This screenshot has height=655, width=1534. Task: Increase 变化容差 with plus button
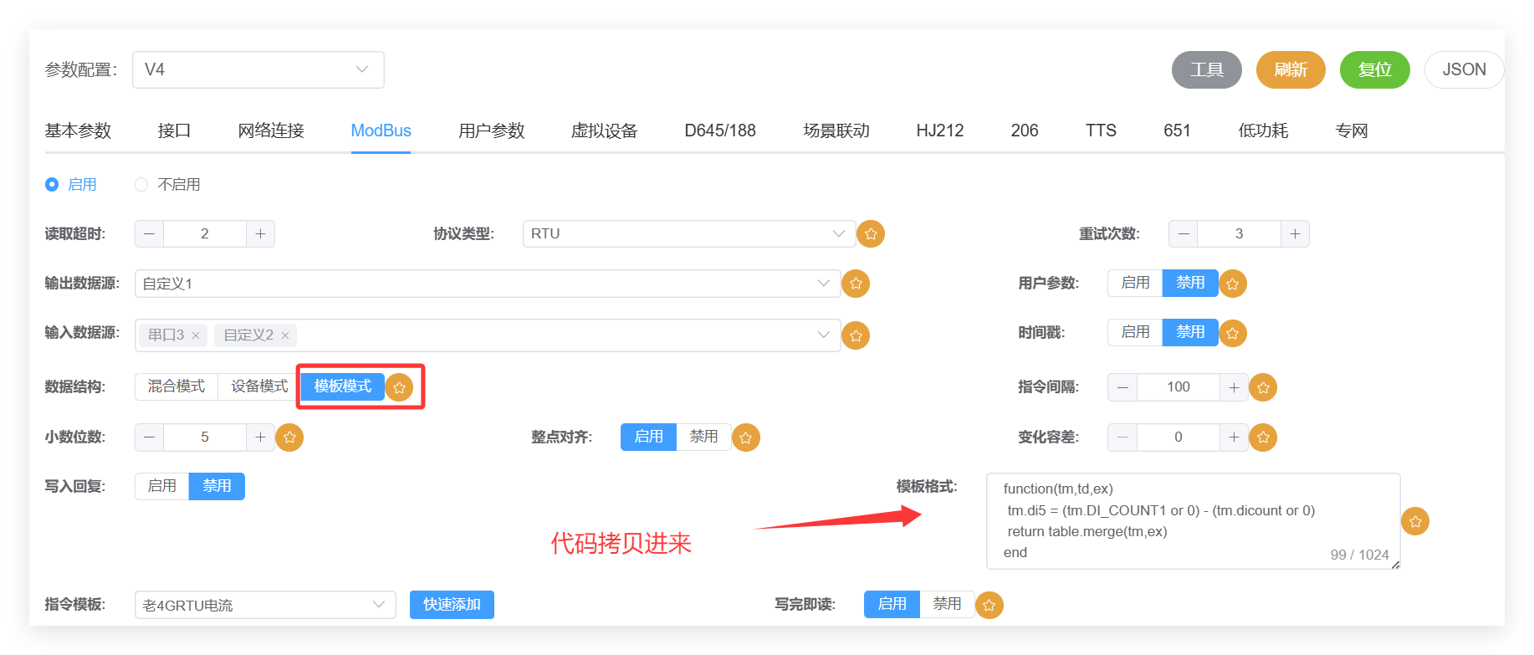pos(1234,437)
